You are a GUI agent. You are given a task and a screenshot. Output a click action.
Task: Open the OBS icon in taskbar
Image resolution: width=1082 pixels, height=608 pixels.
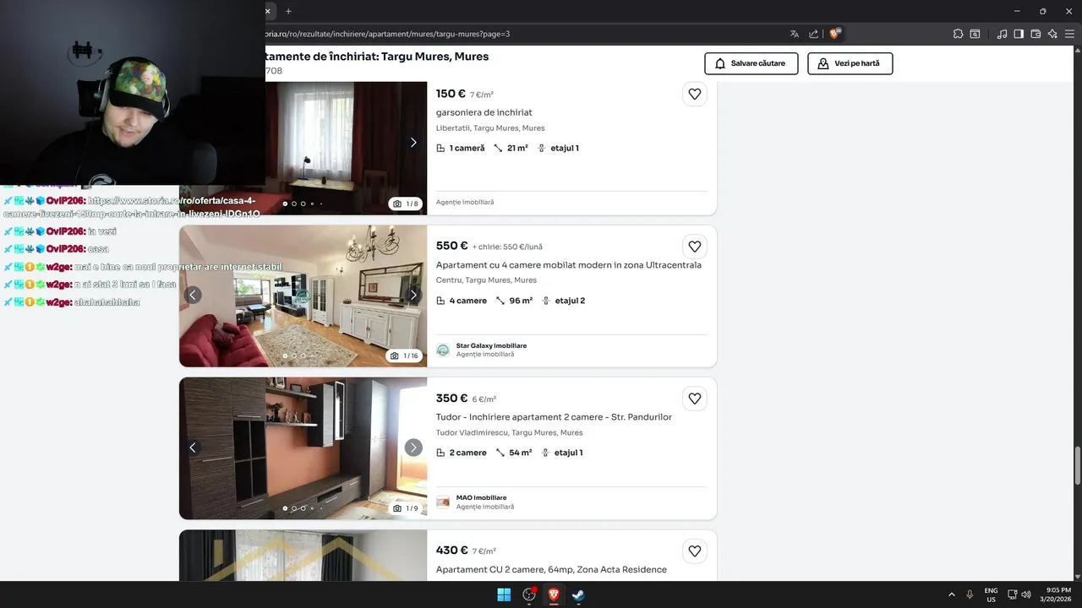click(x=529, y=594)
